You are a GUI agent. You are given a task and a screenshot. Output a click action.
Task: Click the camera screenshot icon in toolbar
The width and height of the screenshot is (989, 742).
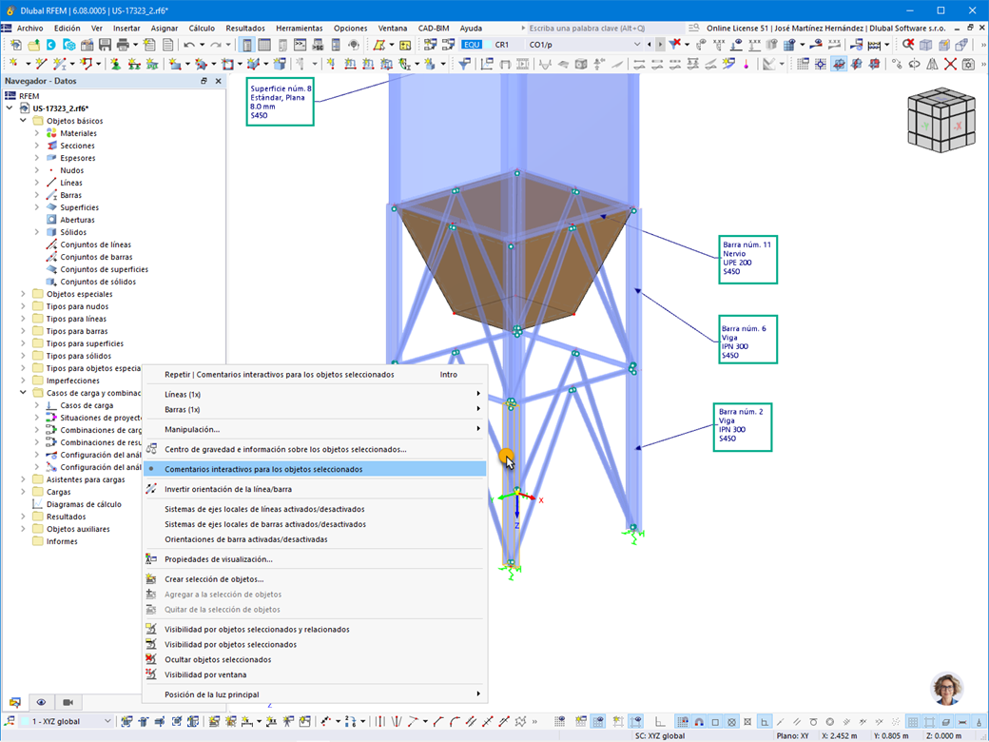[x=968, y=64]
